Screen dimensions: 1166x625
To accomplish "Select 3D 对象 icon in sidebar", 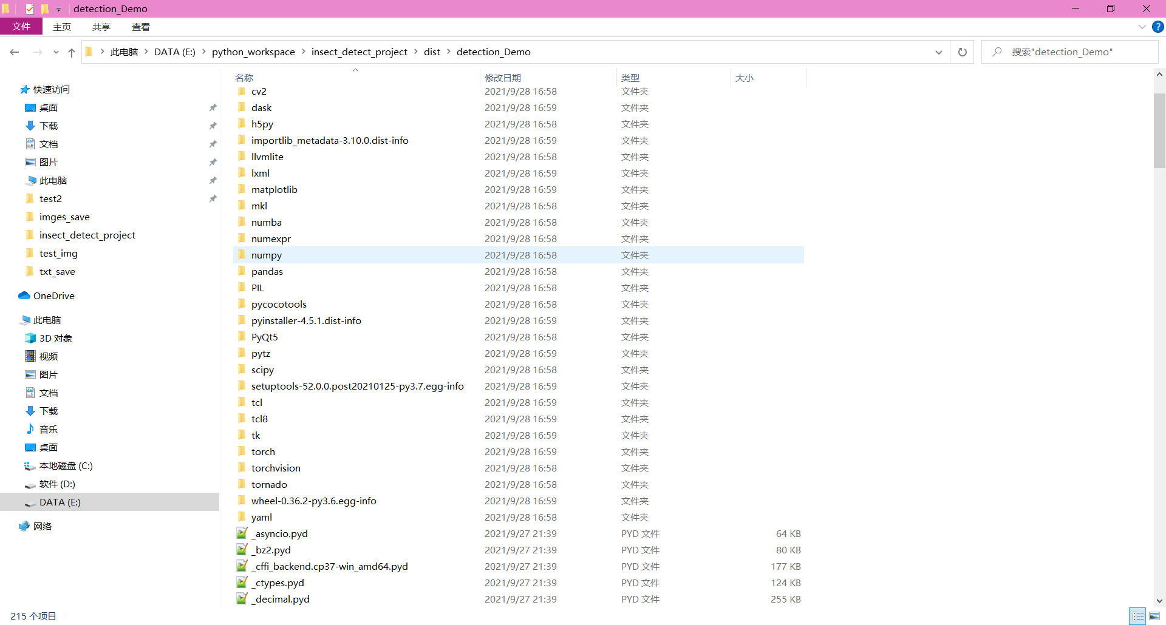I will point(30,339).
